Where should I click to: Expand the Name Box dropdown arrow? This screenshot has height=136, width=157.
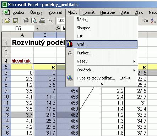pos(37,29)
